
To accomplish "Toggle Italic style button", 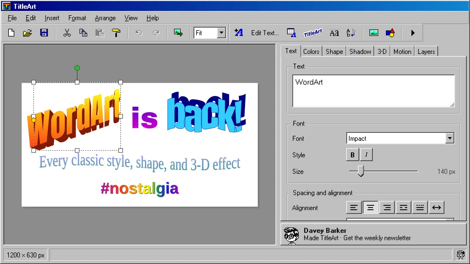I will (x=366, y=155).
